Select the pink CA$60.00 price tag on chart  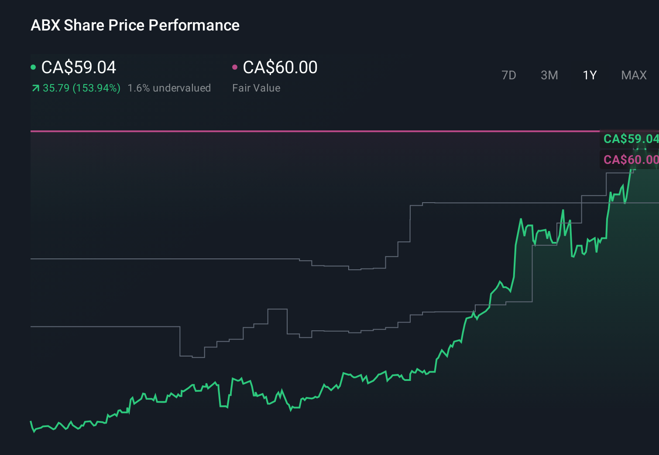click(x=630, y=160)
